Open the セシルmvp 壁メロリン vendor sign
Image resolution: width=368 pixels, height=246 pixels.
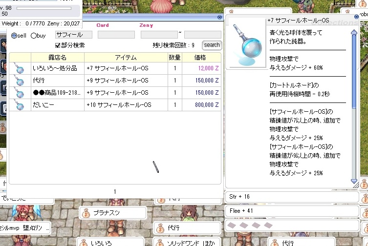tap(24, 228)
